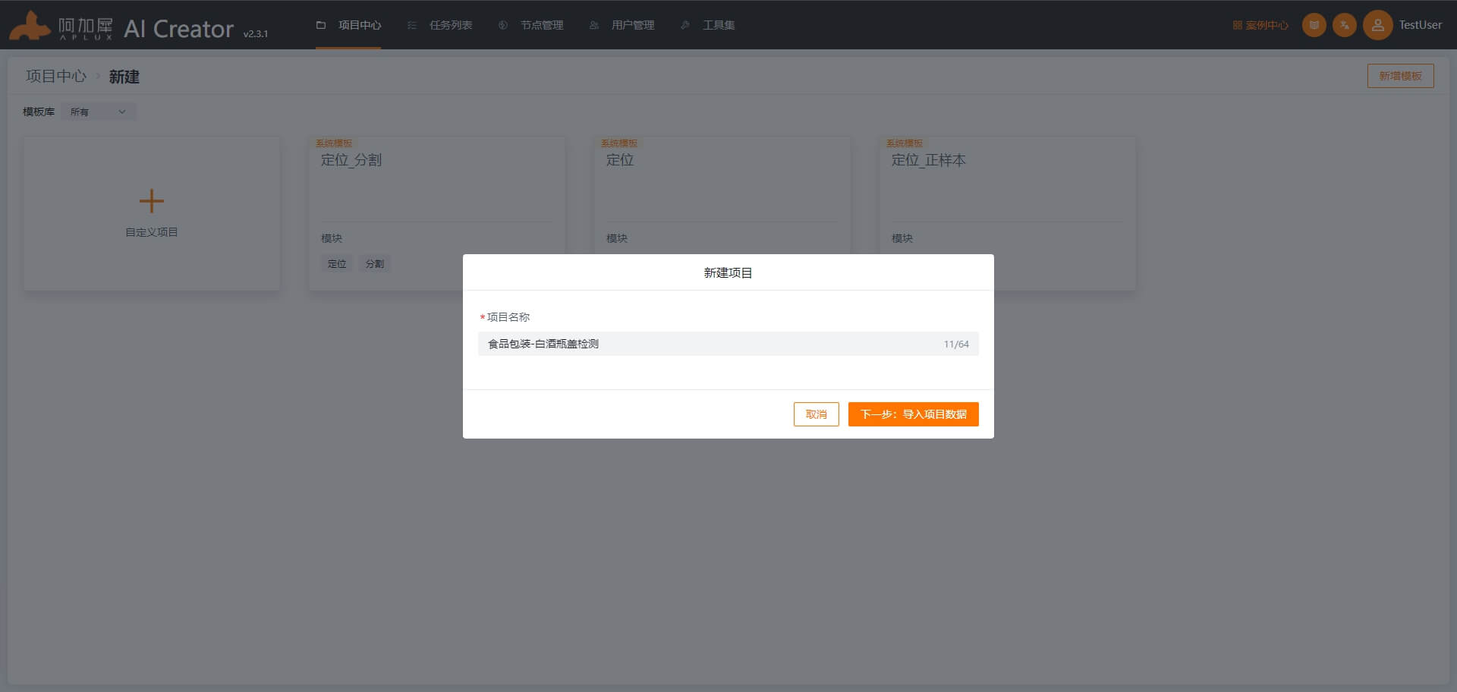Viewport: 1457px width, 692px height.
Task: Select the 定位 template card title
Action: [620, 160]
